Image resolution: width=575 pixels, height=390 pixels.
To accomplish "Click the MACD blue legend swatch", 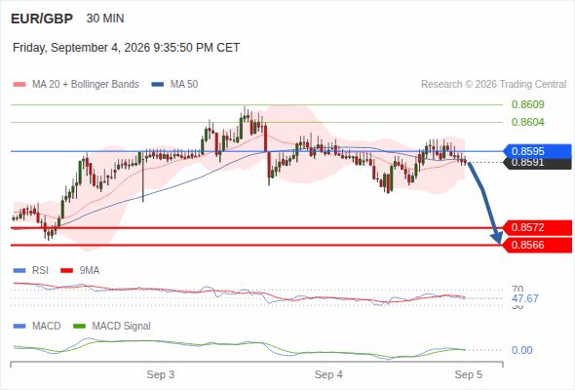I will (x=19, y=327).
